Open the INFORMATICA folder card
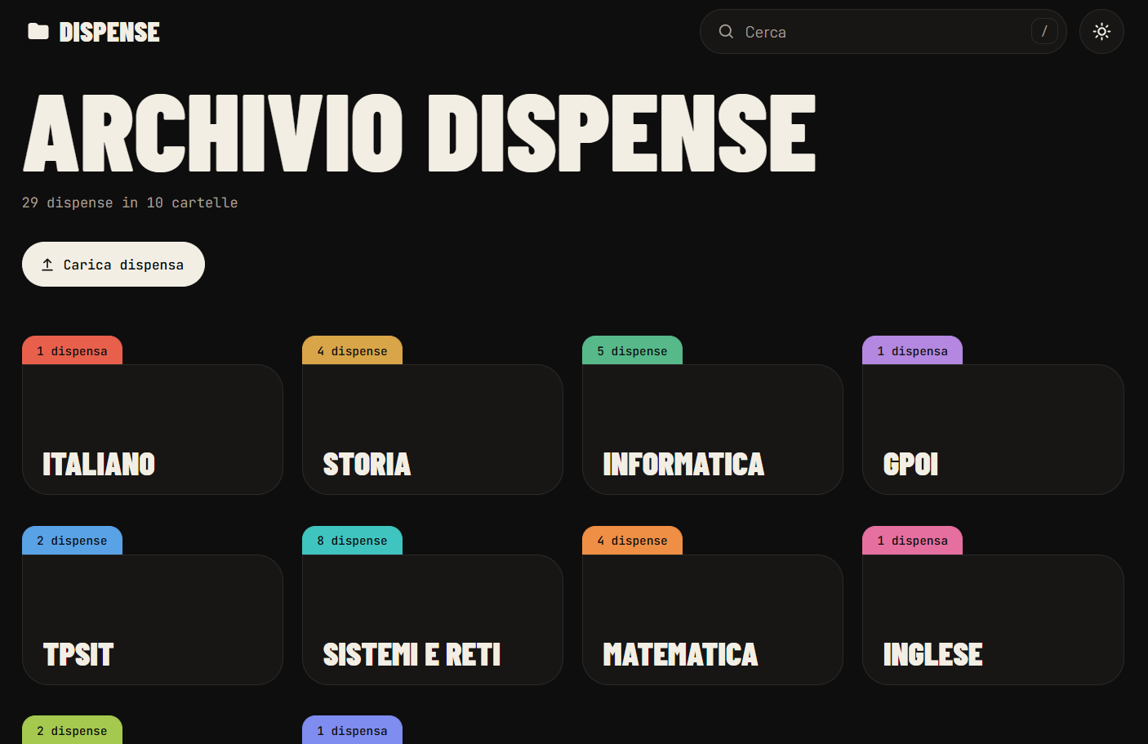Viewport: 1148px width, 744px height. point(713,430)
